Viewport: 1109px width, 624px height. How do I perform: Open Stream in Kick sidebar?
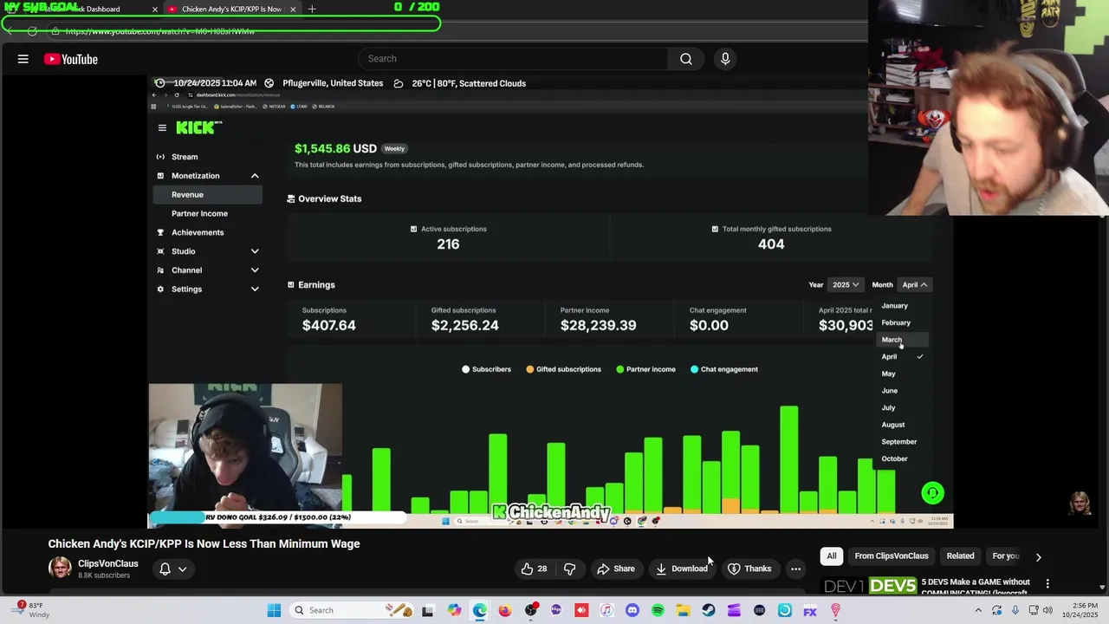click(x=185, y=157)
